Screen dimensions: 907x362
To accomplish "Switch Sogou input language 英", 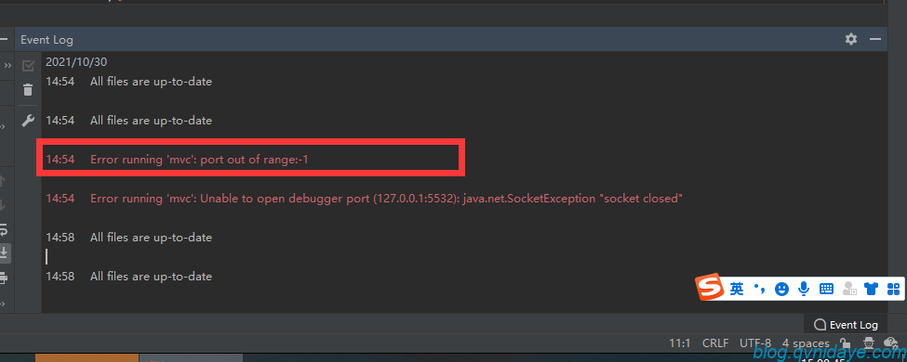I will [x=737, y=289].
